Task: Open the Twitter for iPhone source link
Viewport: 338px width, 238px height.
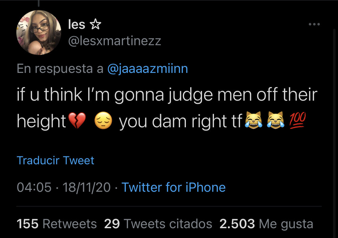Action: pyautogui.click(x=173, y=187)
